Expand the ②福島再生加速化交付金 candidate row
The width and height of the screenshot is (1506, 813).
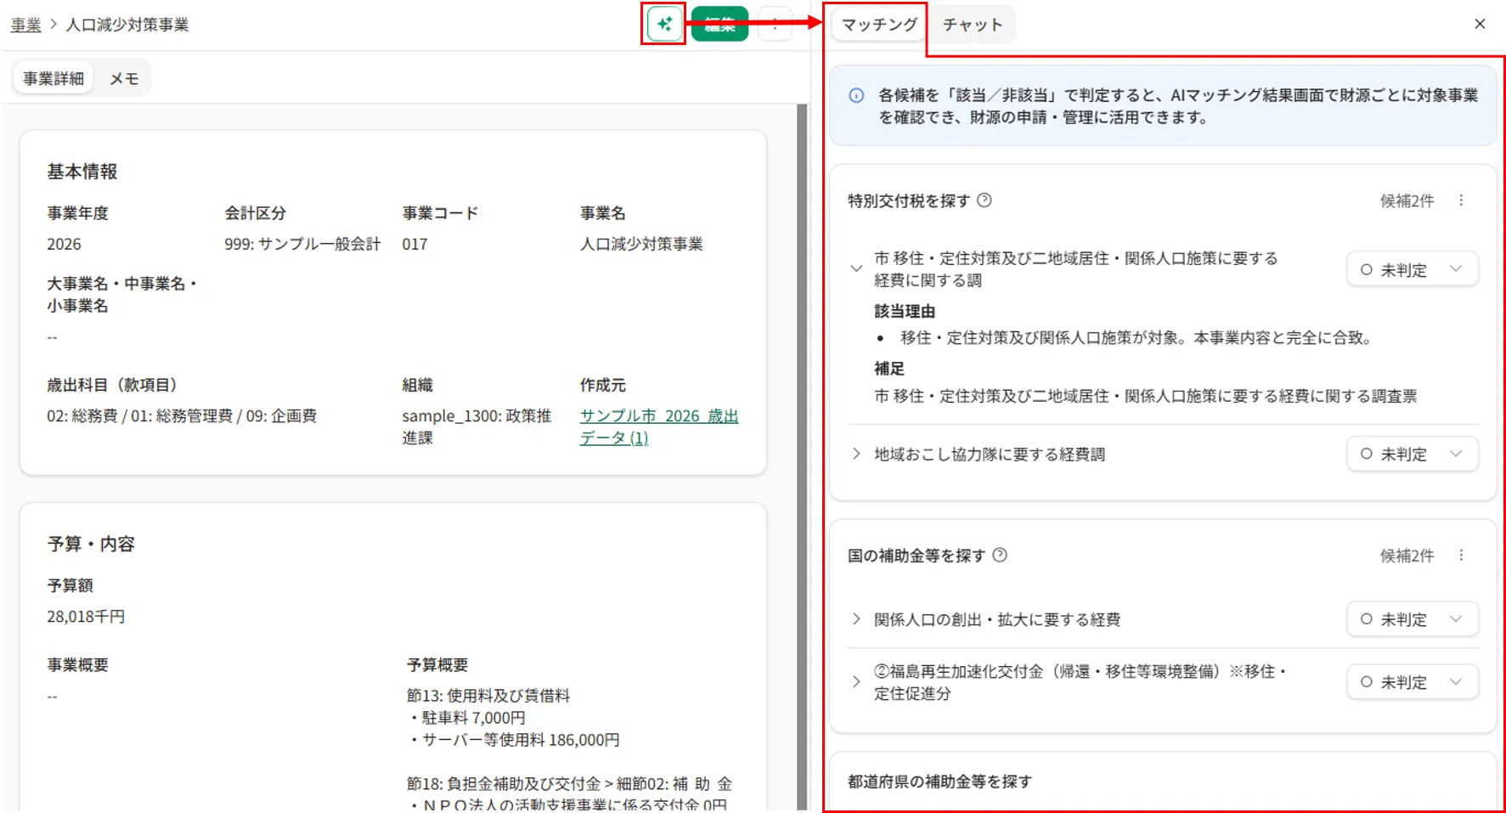[856, 681]
